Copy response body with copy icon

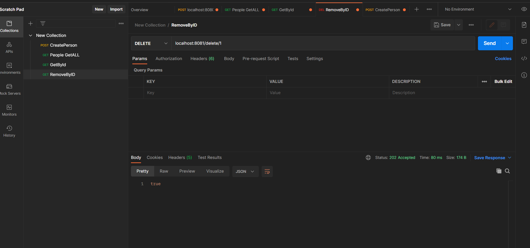click(x=499, y=171)
